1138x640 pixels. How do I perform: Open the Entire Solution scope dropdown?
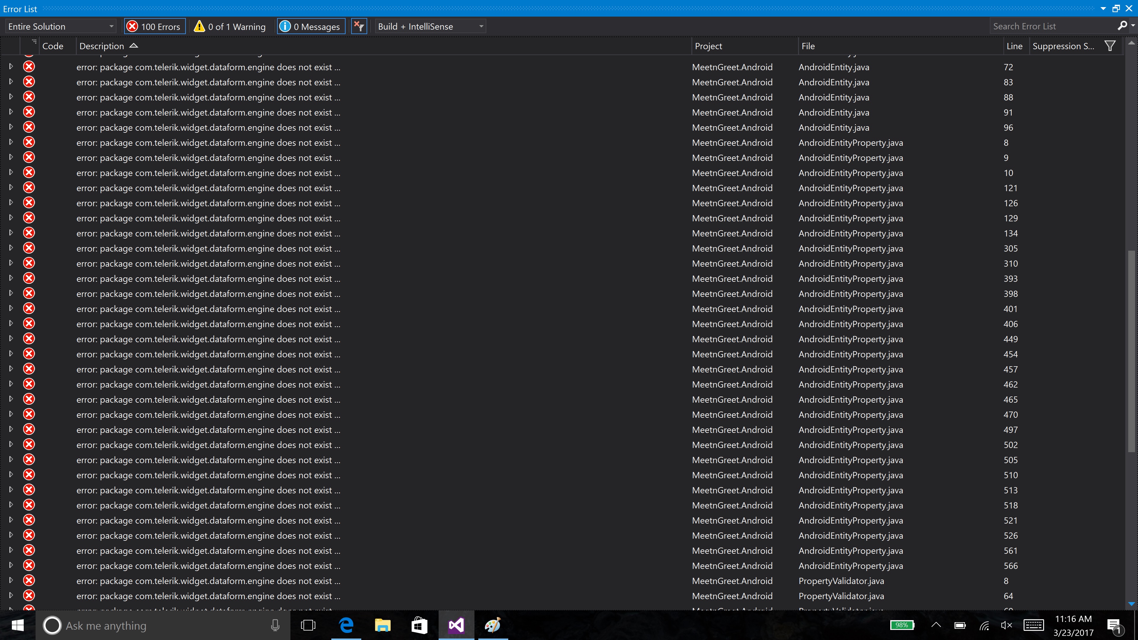(x=60, y=26)
